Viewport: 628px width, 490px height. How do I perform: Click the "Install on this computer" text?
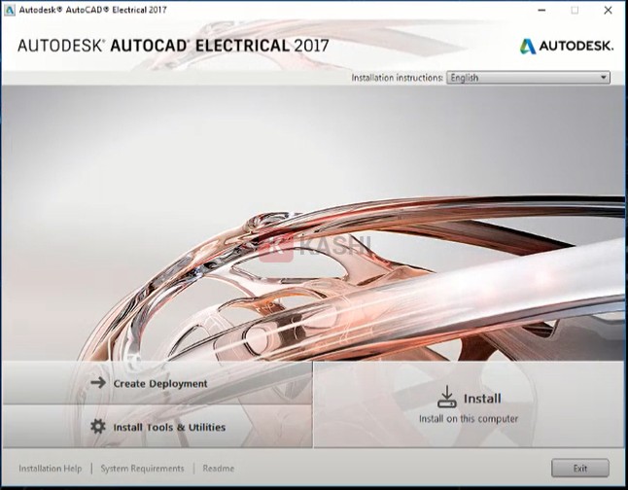tap(469, 419)
